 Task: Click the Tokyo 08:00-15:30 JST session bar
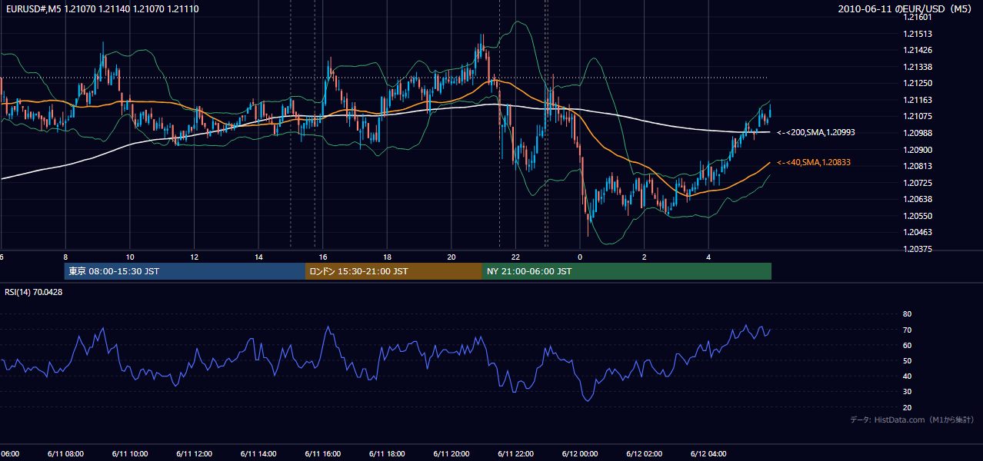click(x=185, y=271)
